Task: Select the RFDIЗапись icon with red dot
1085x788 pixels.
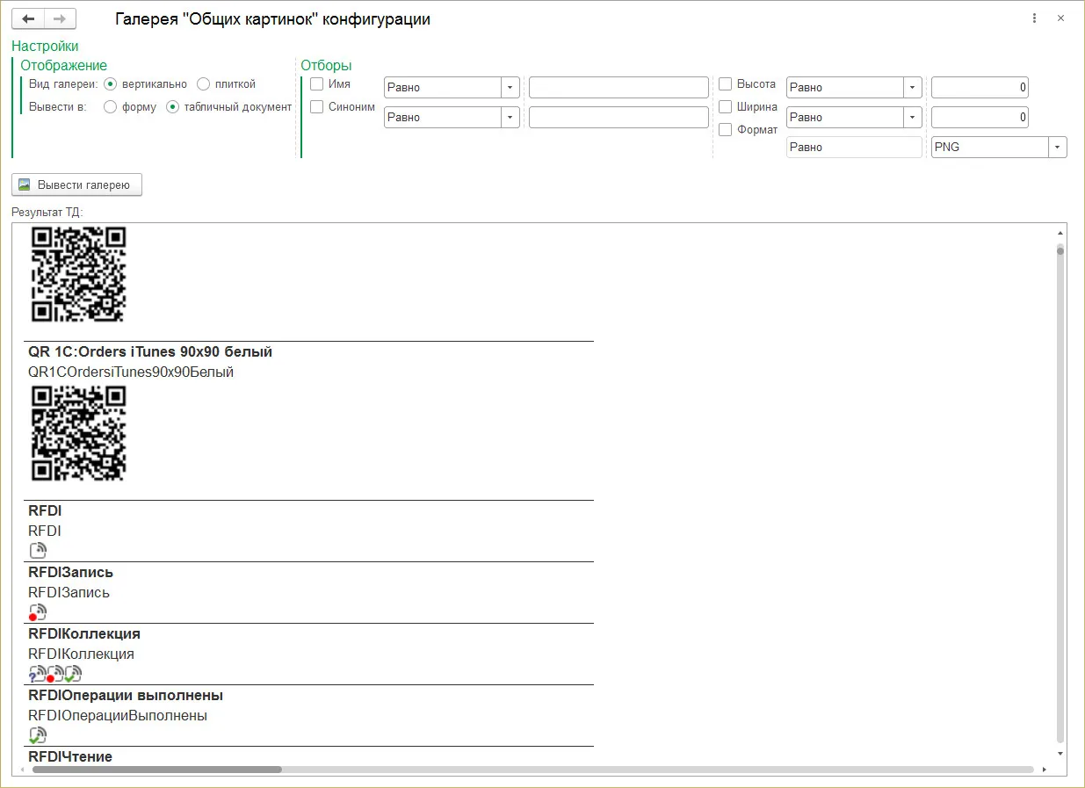Action: (38, 612)
